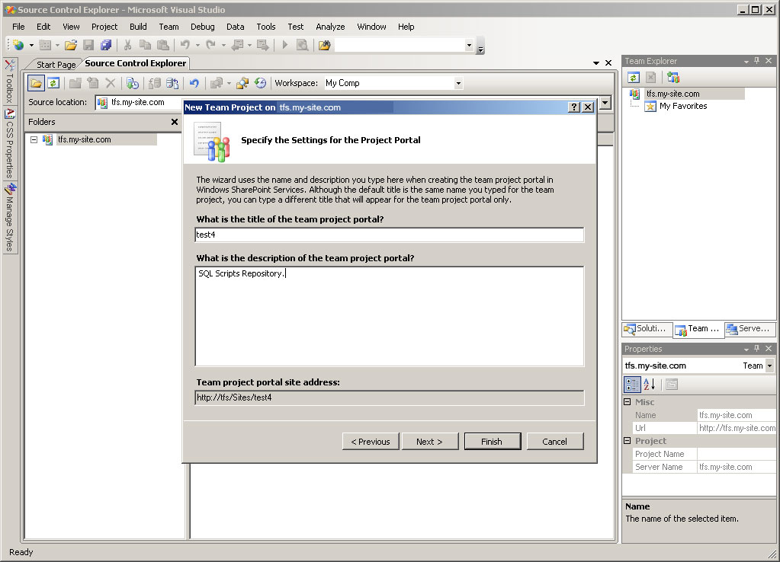
Task: Open the document tab list dropdown arrow
Action: point(596,63)
